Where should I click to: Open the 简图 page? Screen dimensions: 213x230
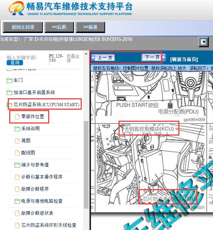click(x=26, y=141)
